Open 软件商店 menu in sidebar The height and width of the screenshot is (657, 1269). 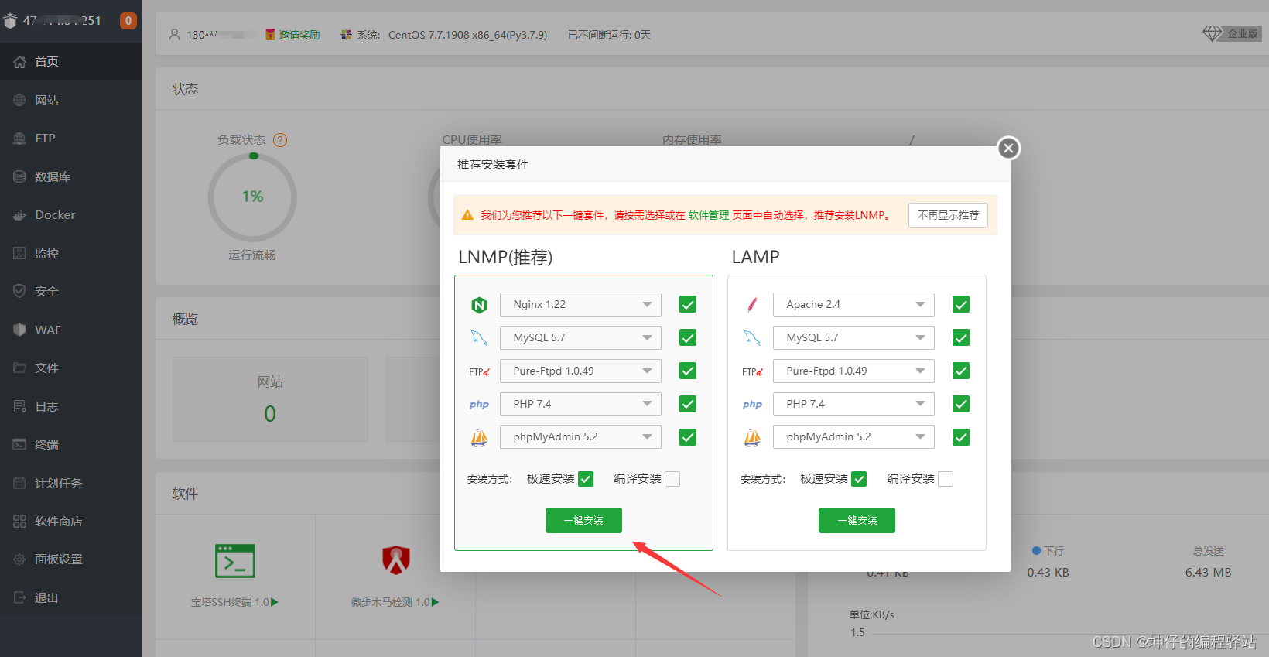71,521
